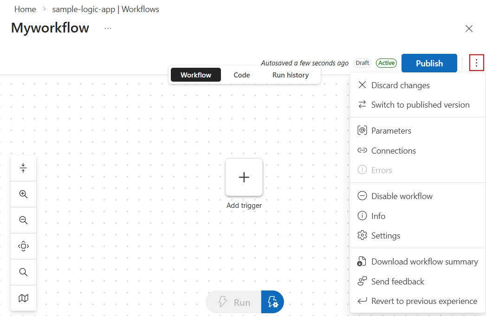Click the run with payload settings icon

coord(272,302)
